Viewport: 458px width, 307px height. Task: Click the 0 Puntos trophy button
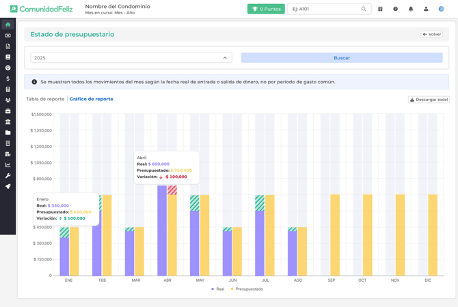[x=266, y=9]
